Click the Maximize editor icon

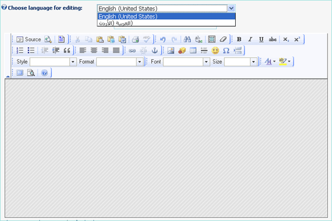pyautogui.click(x=20, y=73)
